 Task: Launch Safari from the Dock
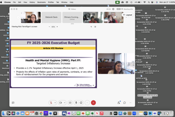click(18, 113)
